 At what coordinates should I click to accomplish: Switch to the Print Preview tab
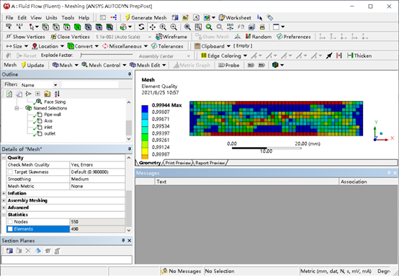(178, 163)
